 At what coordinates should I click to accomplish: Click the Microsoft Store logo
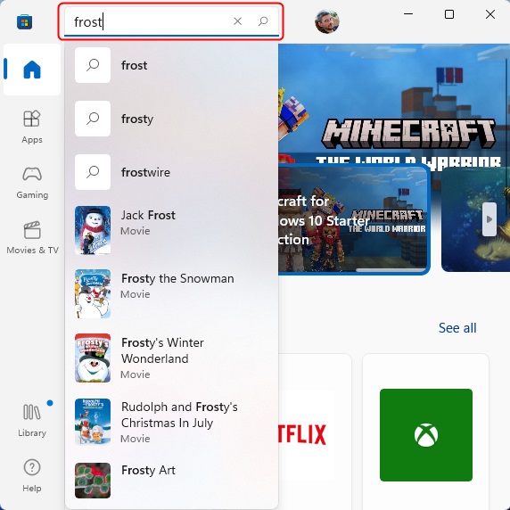[24, 22]
